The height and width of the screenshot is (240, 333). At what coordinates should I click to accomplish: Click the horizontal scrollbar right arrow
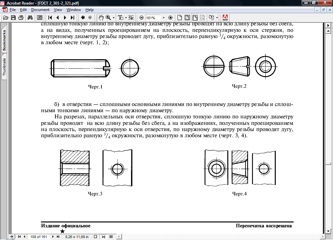point(323,237)
